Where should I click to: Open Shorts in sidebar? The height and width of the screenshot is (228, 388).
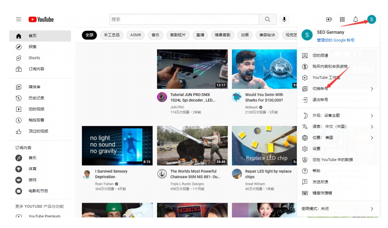pyautogui.click(x=40, y=58)
